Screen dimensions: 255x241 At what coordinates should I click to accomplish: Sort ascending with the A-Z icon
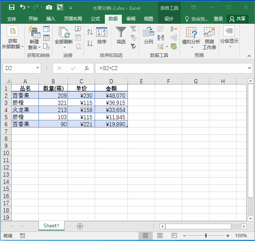(90, 32)
